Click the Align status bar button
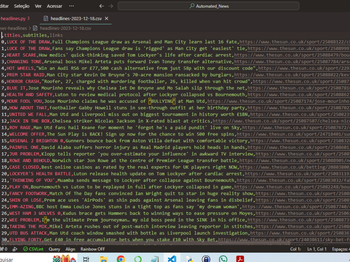 pos(70,249)
